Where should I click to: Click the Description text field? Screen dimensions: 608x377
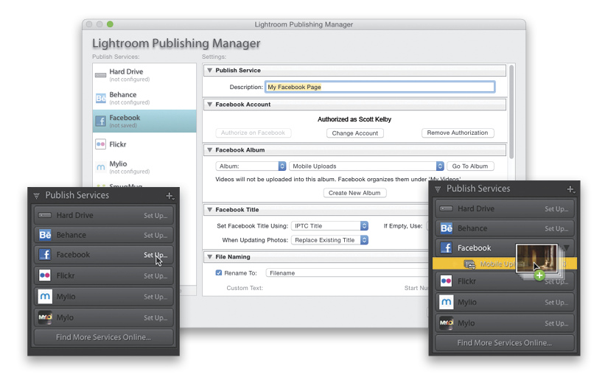pyautogui.click(x=380, y=87)
